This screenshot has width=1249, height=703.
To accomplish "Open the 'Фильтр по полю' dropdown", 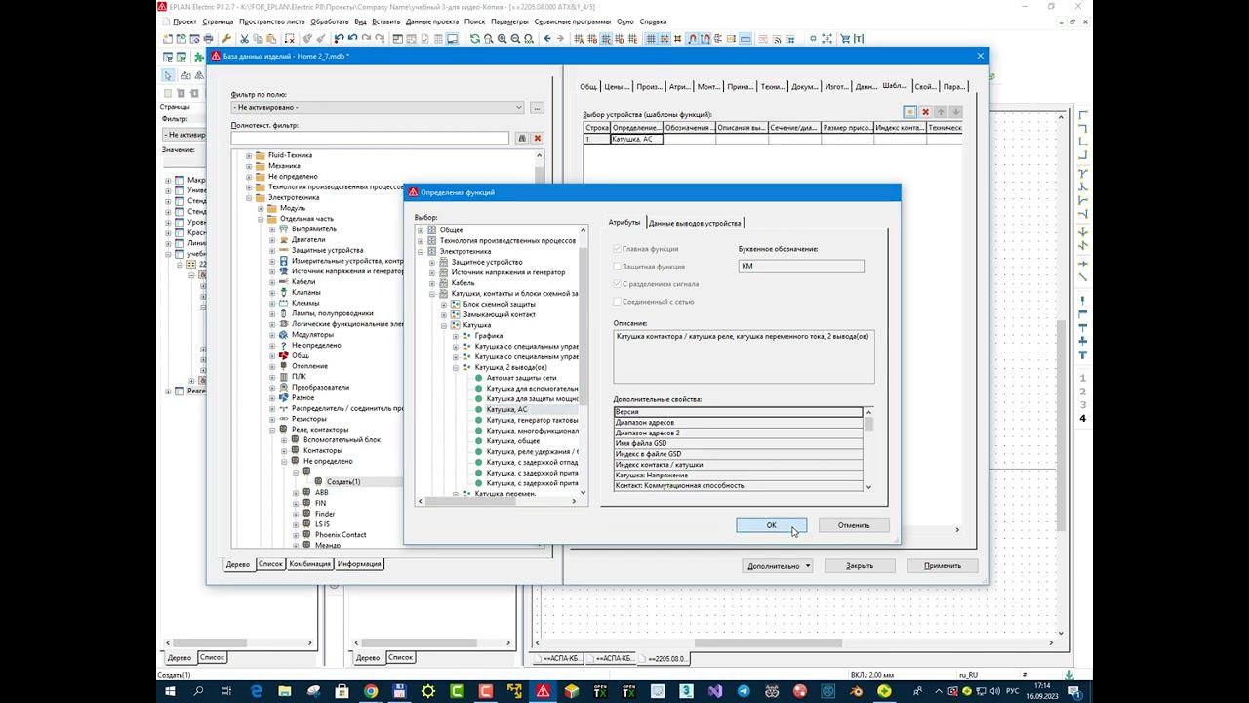I will [378, 107].
